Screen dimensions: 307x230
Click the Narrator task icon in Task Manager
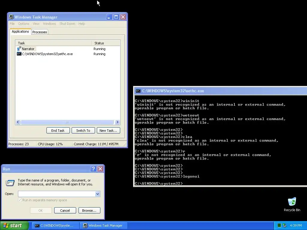click(19, 49)
